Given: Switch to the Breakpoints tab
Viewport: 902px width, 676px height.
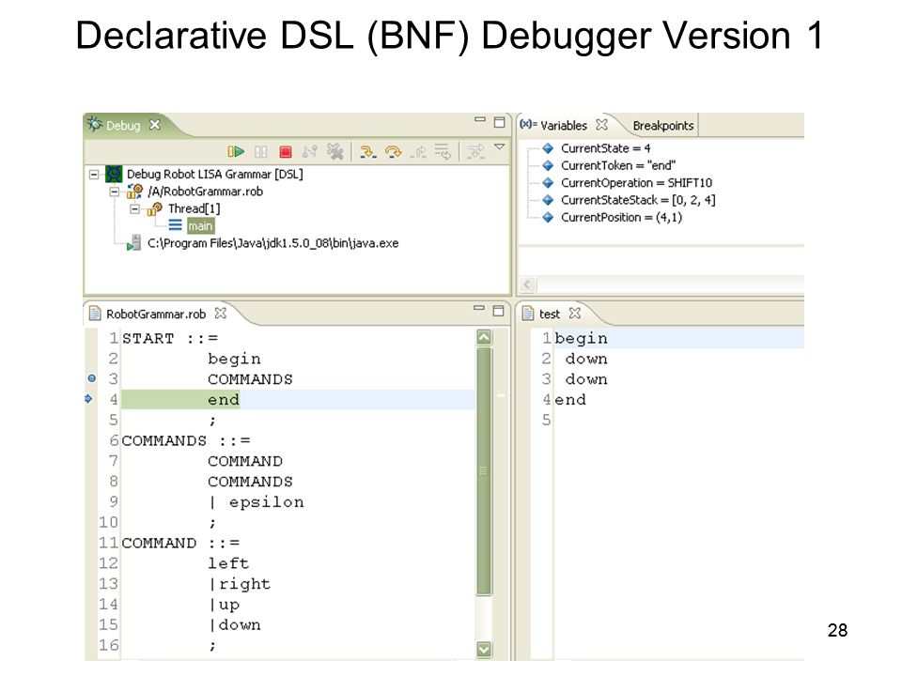Looking at the screenshot, I should pyautogui.click(x=662, y=125).
